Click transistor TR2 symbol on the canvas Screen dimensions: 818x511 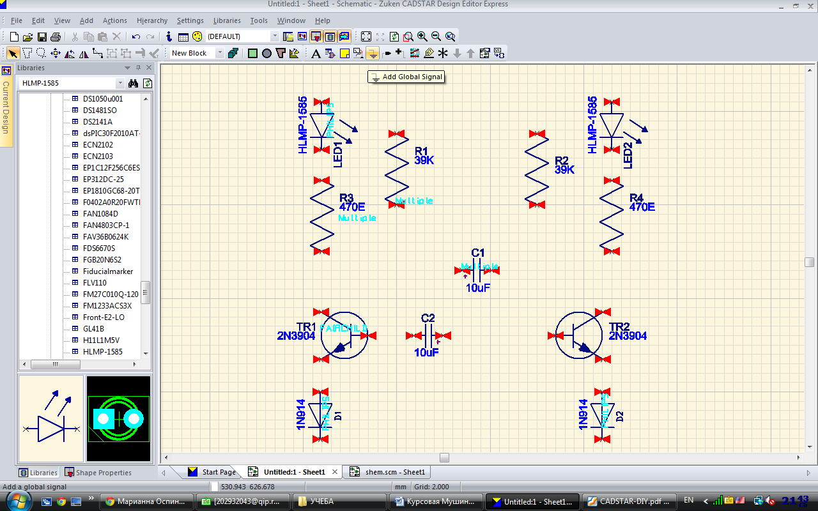point(580,335)
